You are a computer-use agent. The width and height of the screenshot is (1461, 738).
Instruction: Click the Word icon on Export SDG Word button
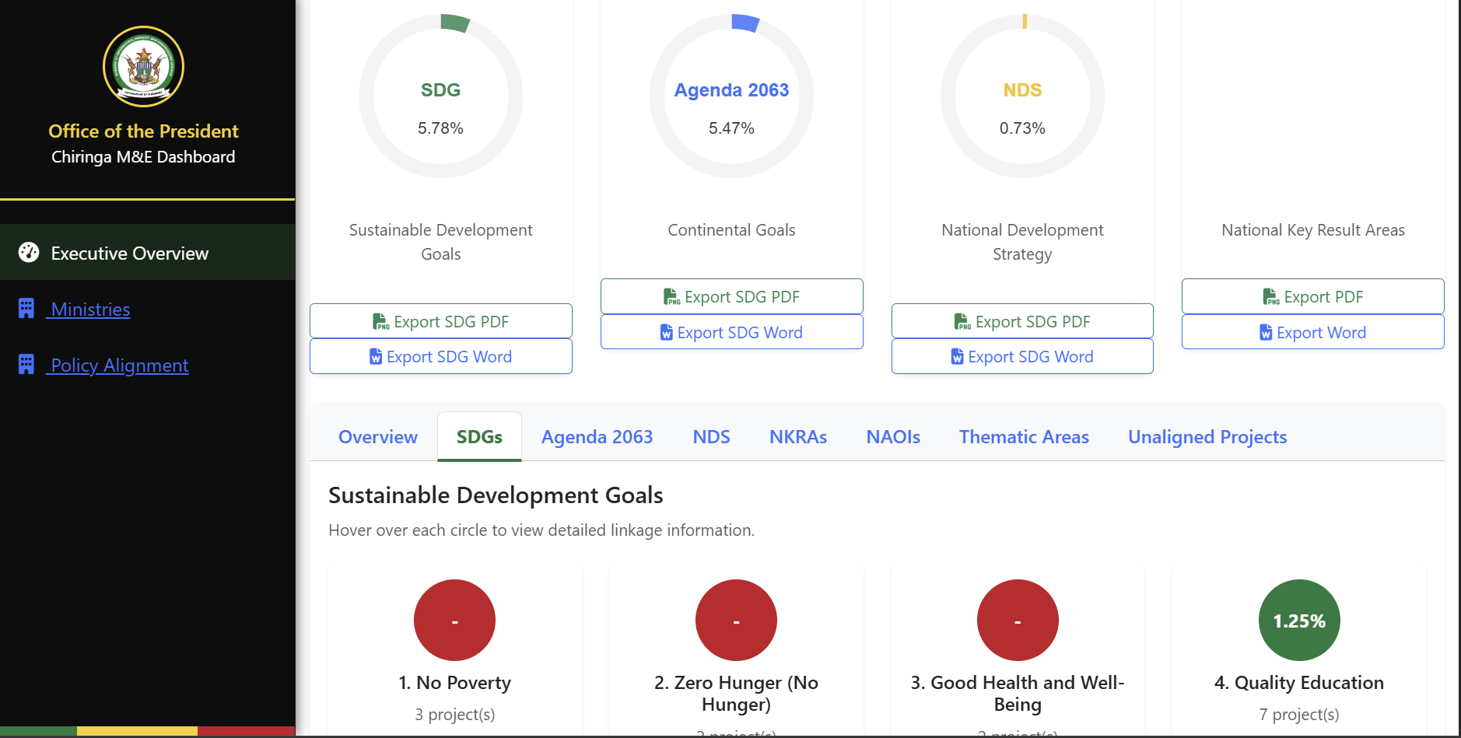pos(375,356)
